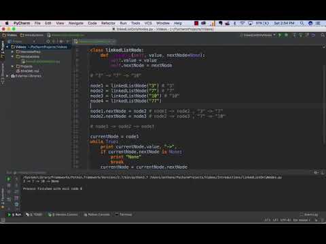Open Spotlight search in menu bar
The image size is (326, 244).
pyautogui.click(x=302, y=23)
